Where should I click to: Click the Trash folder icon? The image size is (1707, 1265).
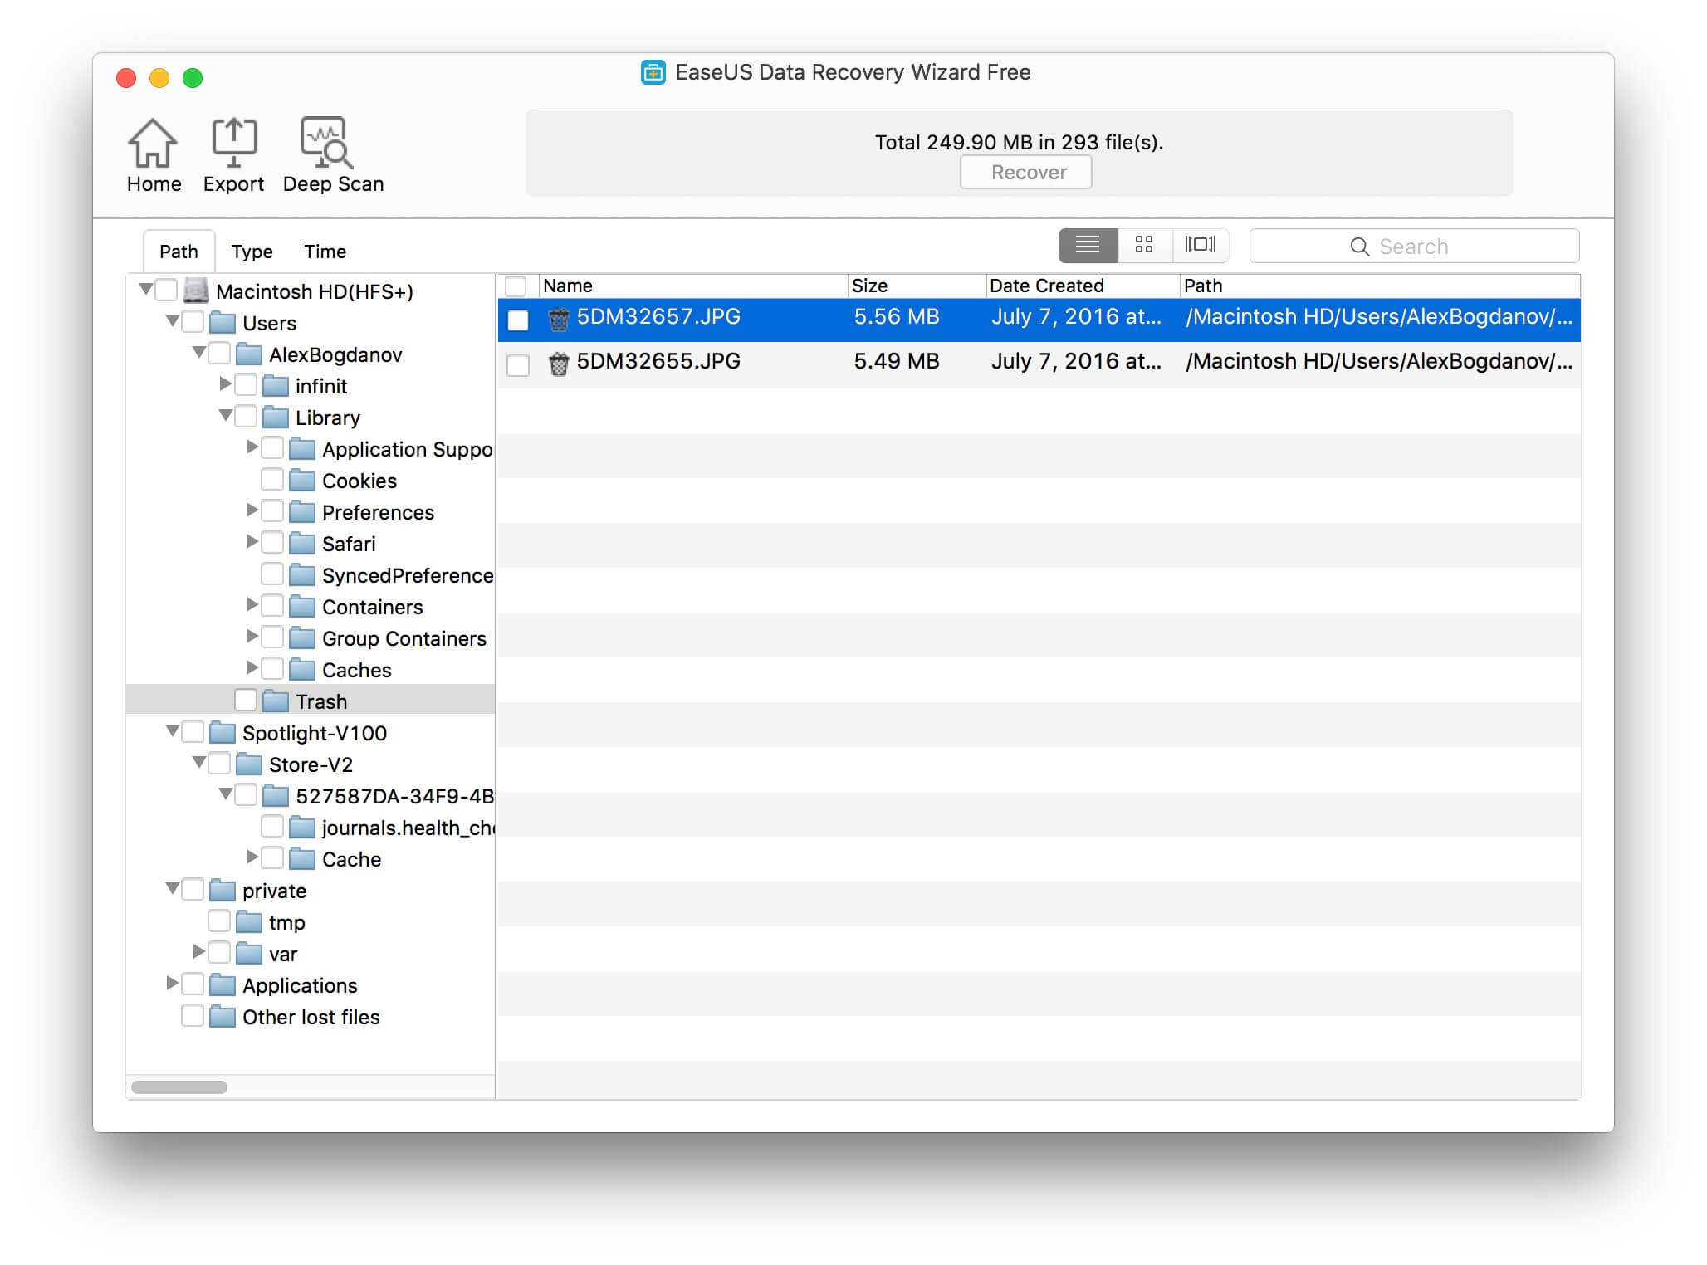tap(276, 701)
